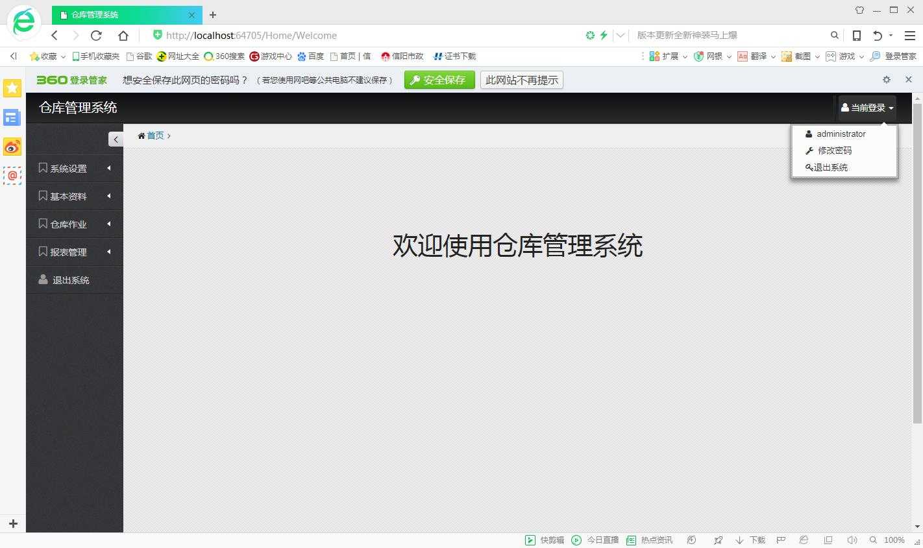Open the 扩展 extensions dropdown

pyautogui.click(x=668, y=56)
